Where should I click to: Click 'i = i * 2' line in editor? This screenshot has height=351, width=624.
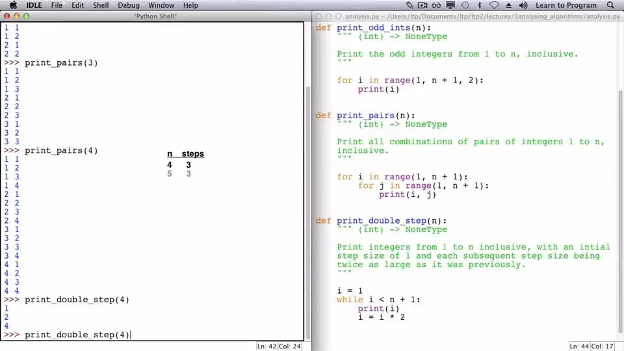[x=382, y=317]
